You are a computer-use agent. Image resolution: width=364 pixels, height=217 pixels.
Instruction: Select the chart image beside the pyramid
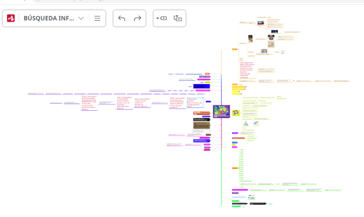(x=256, y=123)
